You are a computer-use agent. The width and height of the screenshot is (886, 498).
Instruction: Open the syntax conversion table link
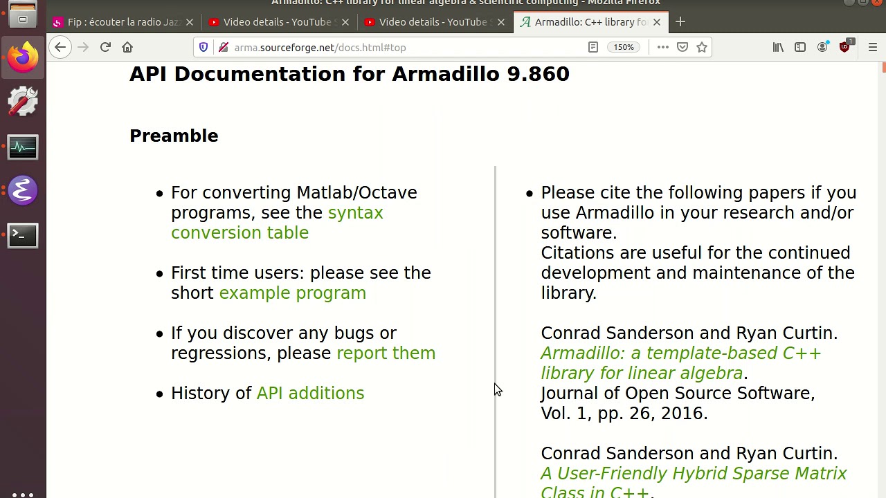tap(277, 223)
